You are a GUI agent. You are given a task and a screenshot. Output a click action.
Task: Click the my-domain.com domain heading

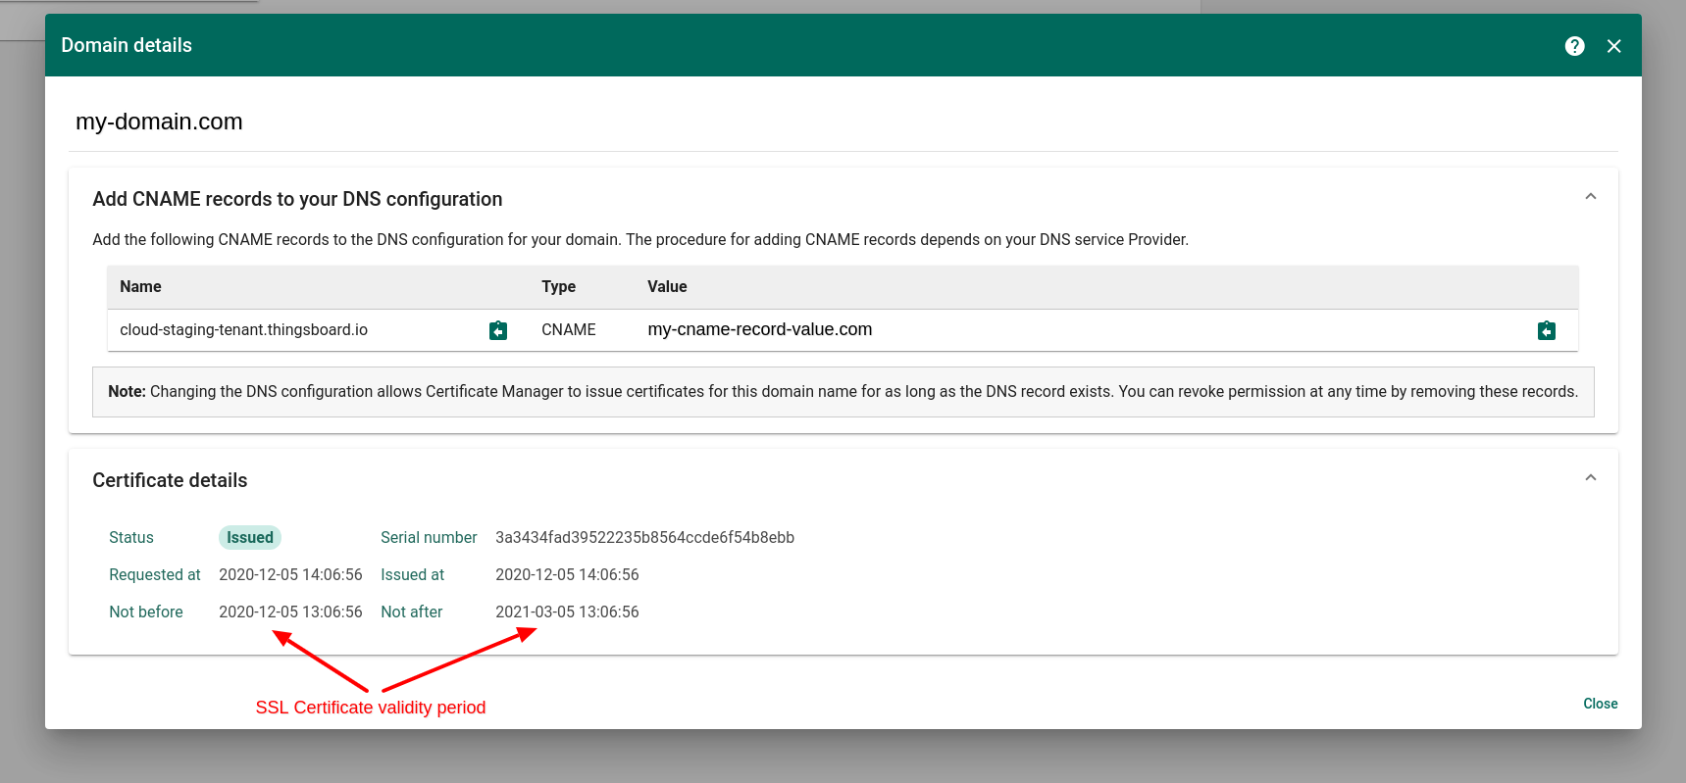coord(159,122)
